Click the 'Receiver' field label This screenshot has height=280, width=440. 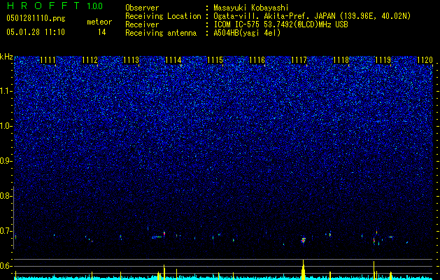pos(142,24)
